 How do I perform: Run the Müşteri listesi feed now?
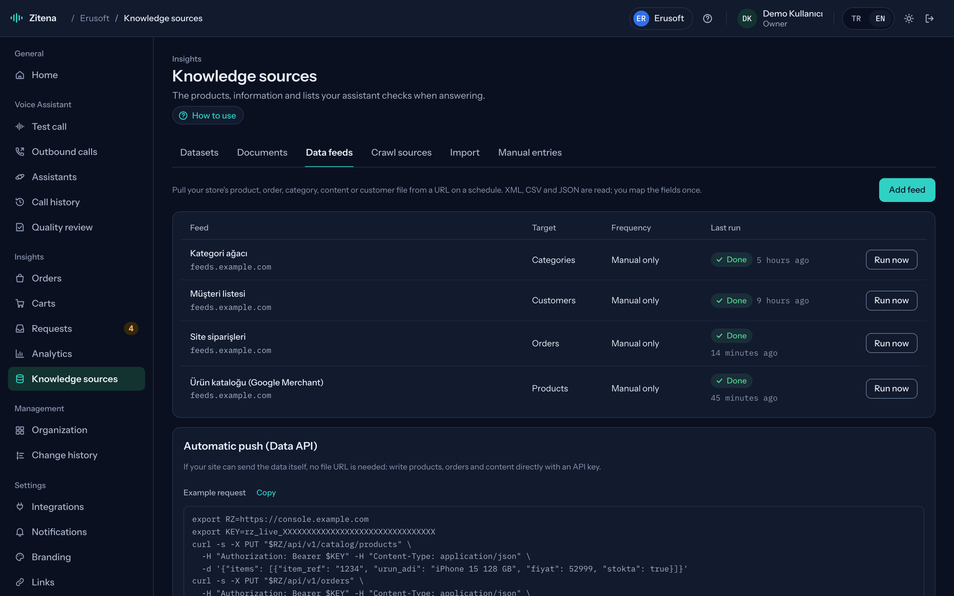[x=891, y=301]
